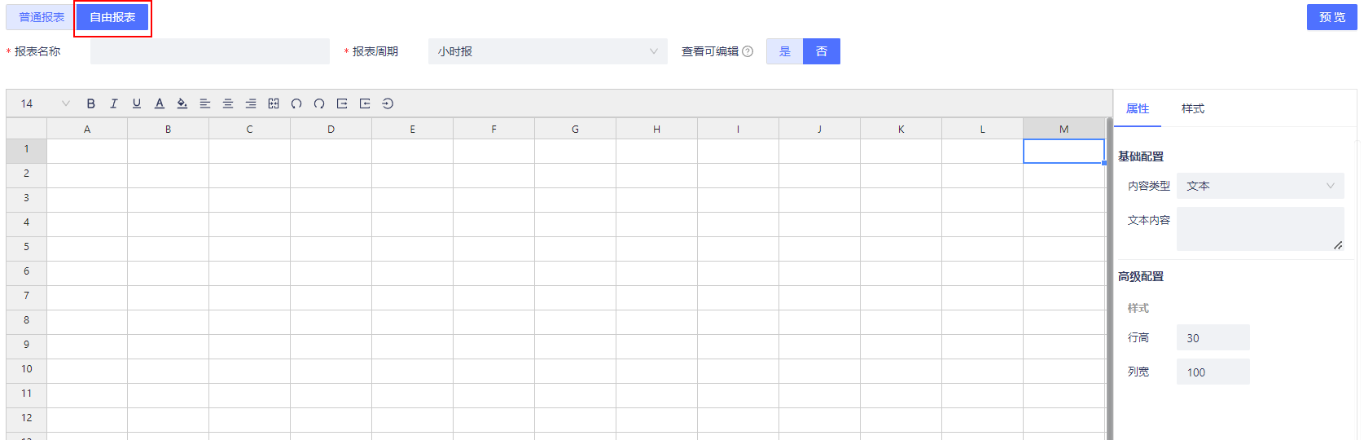Viewport: 1364px width, 440px height.
Task: Center-align the cell text
Action: (x=228, y=103)
